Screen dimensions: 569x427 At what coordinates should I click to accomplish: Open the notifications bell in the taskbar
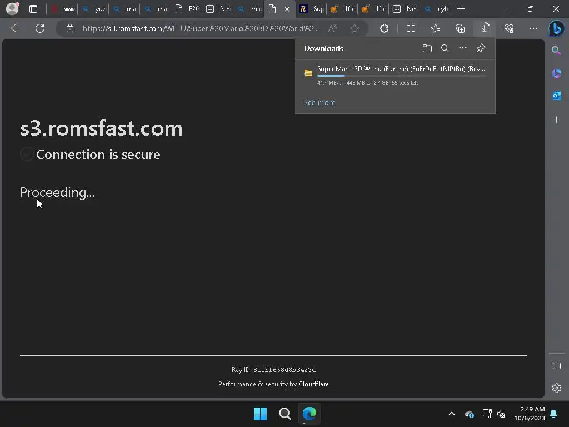tap(554, 414)
